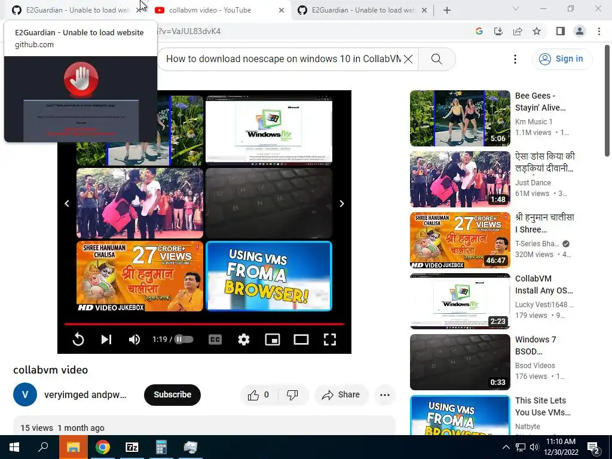The width and height of the screenshot is (612, 459).
Task: Click the Sign in button
Action: click(x=562, y=59)
